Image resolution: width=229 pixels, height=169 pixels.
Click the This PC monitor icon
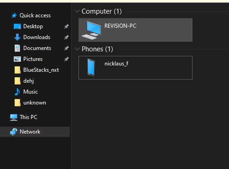click(14, 117)
